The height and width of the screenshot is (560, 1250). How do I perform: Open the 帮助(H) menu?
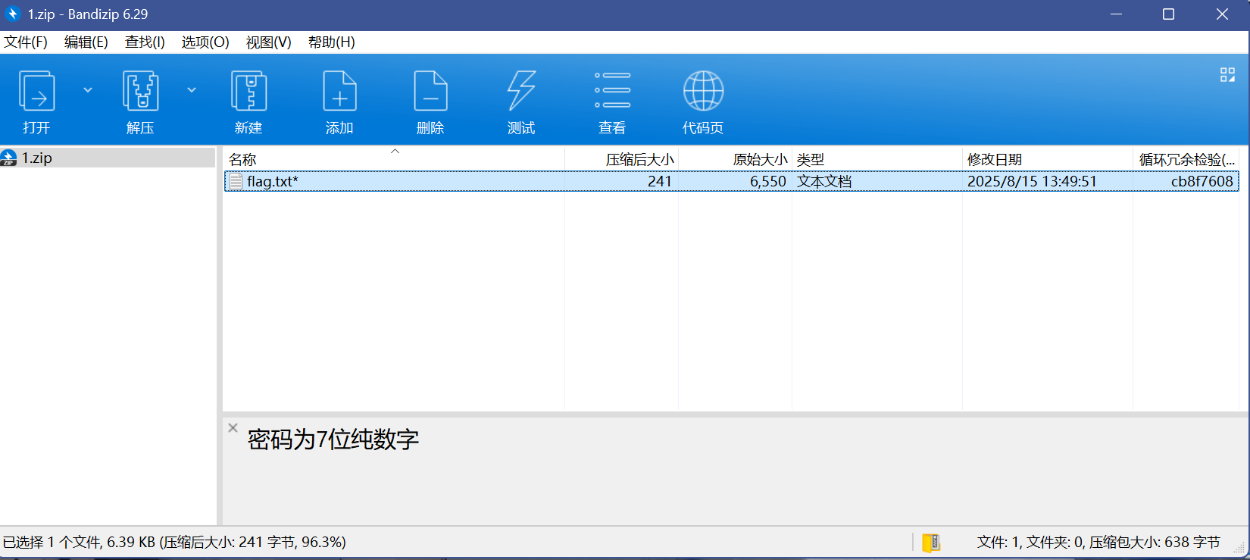pos(331,42)
